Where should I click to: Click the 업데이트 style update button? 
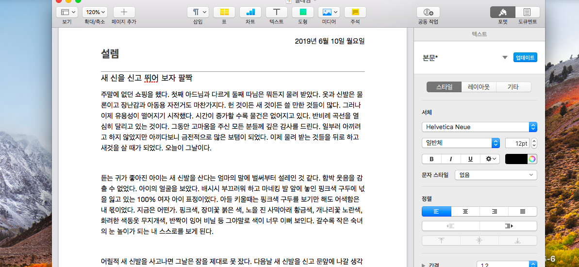525,58
